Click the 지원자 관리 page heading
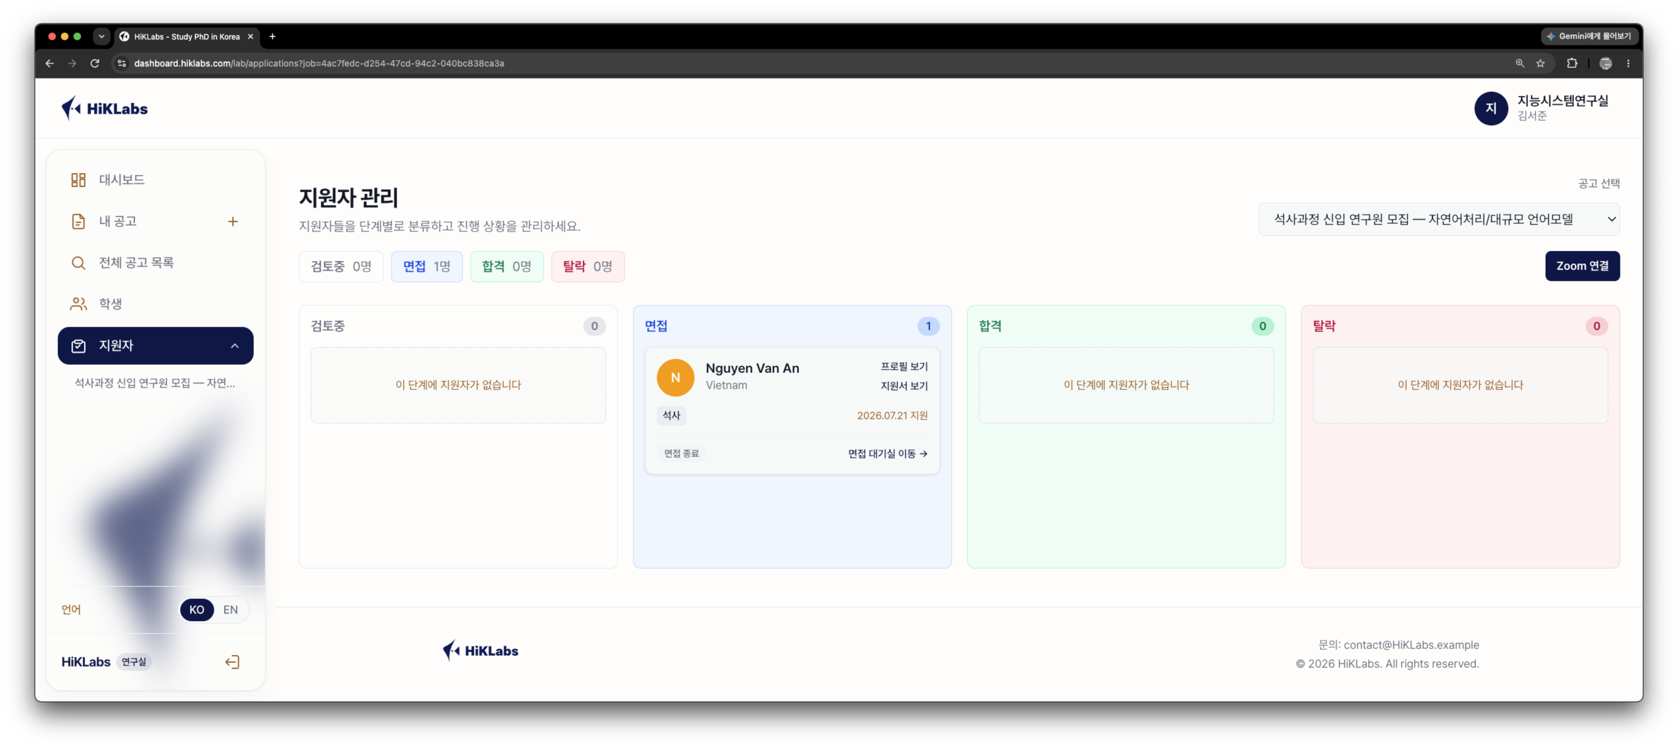Viewport: 1678px width, 748px height. click(349, 197)
